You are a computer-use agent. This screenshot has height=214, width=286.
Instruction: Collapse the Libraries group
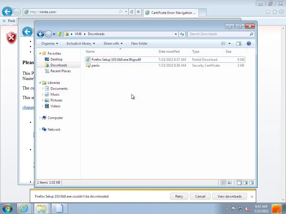40,82
